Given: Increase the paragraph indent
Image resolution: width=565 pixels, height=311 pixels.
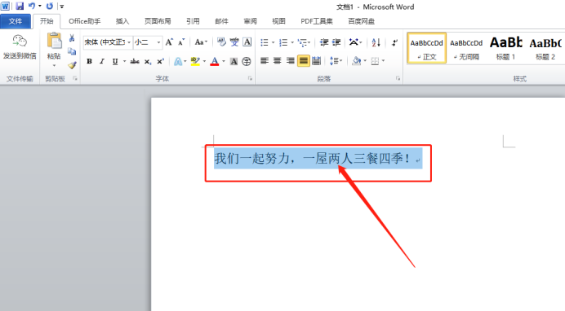Looking at the screenshot, I should pyautogui.click(x=336, y=42).
